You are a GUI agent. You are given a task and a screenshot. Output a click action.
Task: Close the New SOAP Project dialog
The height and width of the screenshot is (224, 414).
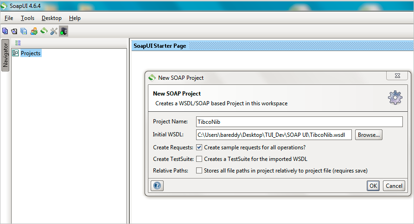pos(397,76)
